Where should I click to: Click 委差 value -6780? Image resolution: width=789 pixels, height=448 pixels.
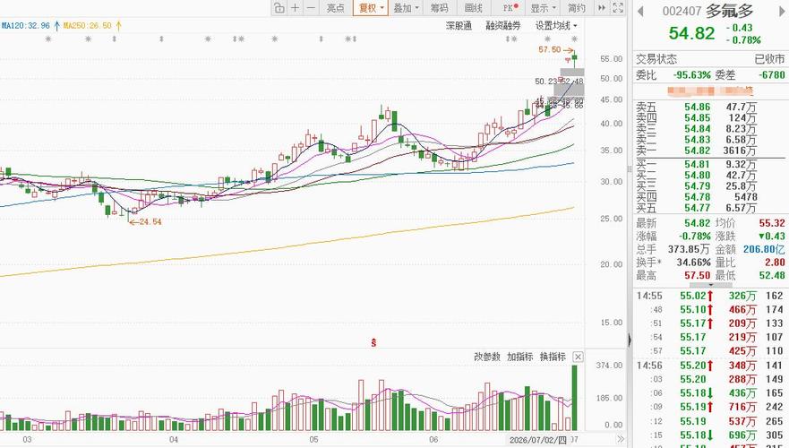pos(771,75)
